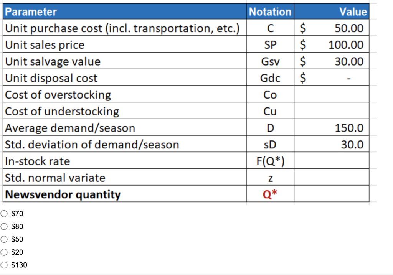The image size is (393, 275).
Task: Choose the $80 answer option
Action: click(4, 226)
